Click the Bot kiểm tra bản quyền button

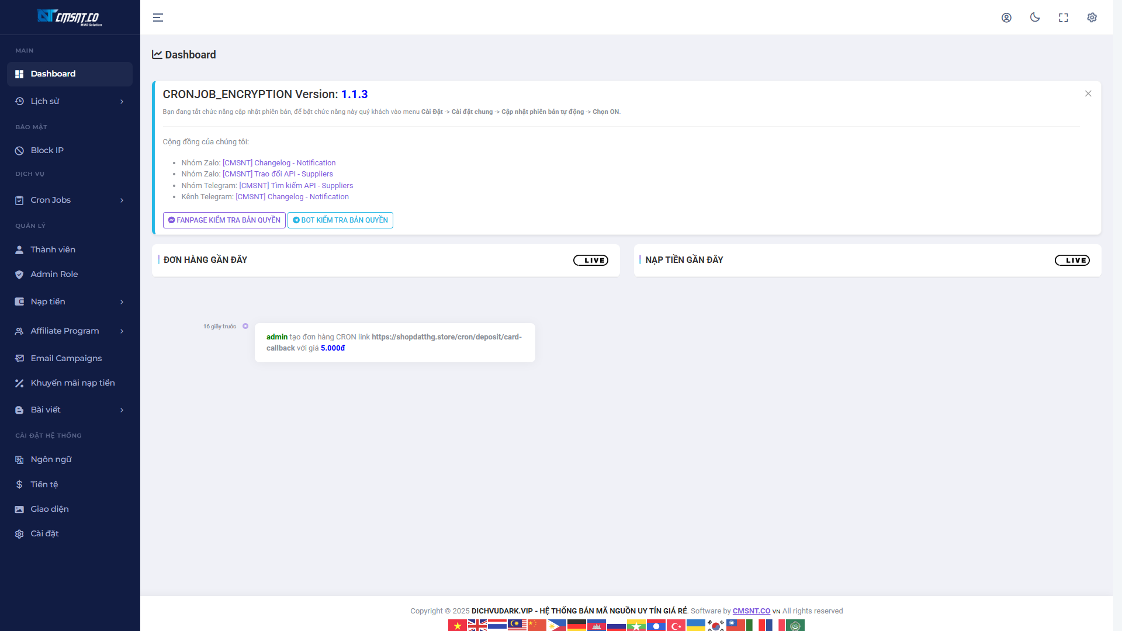(340, 220)
